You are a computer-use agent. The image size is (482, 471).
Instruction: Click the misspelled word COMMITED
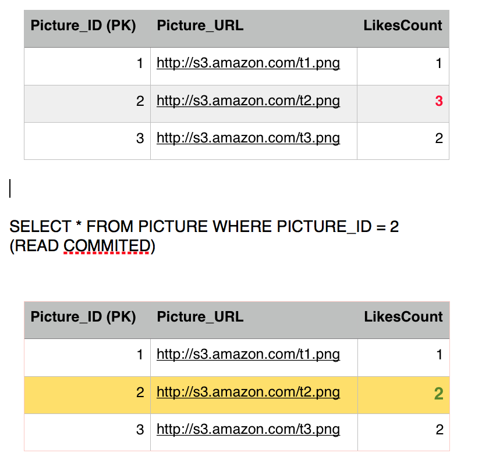107,246
